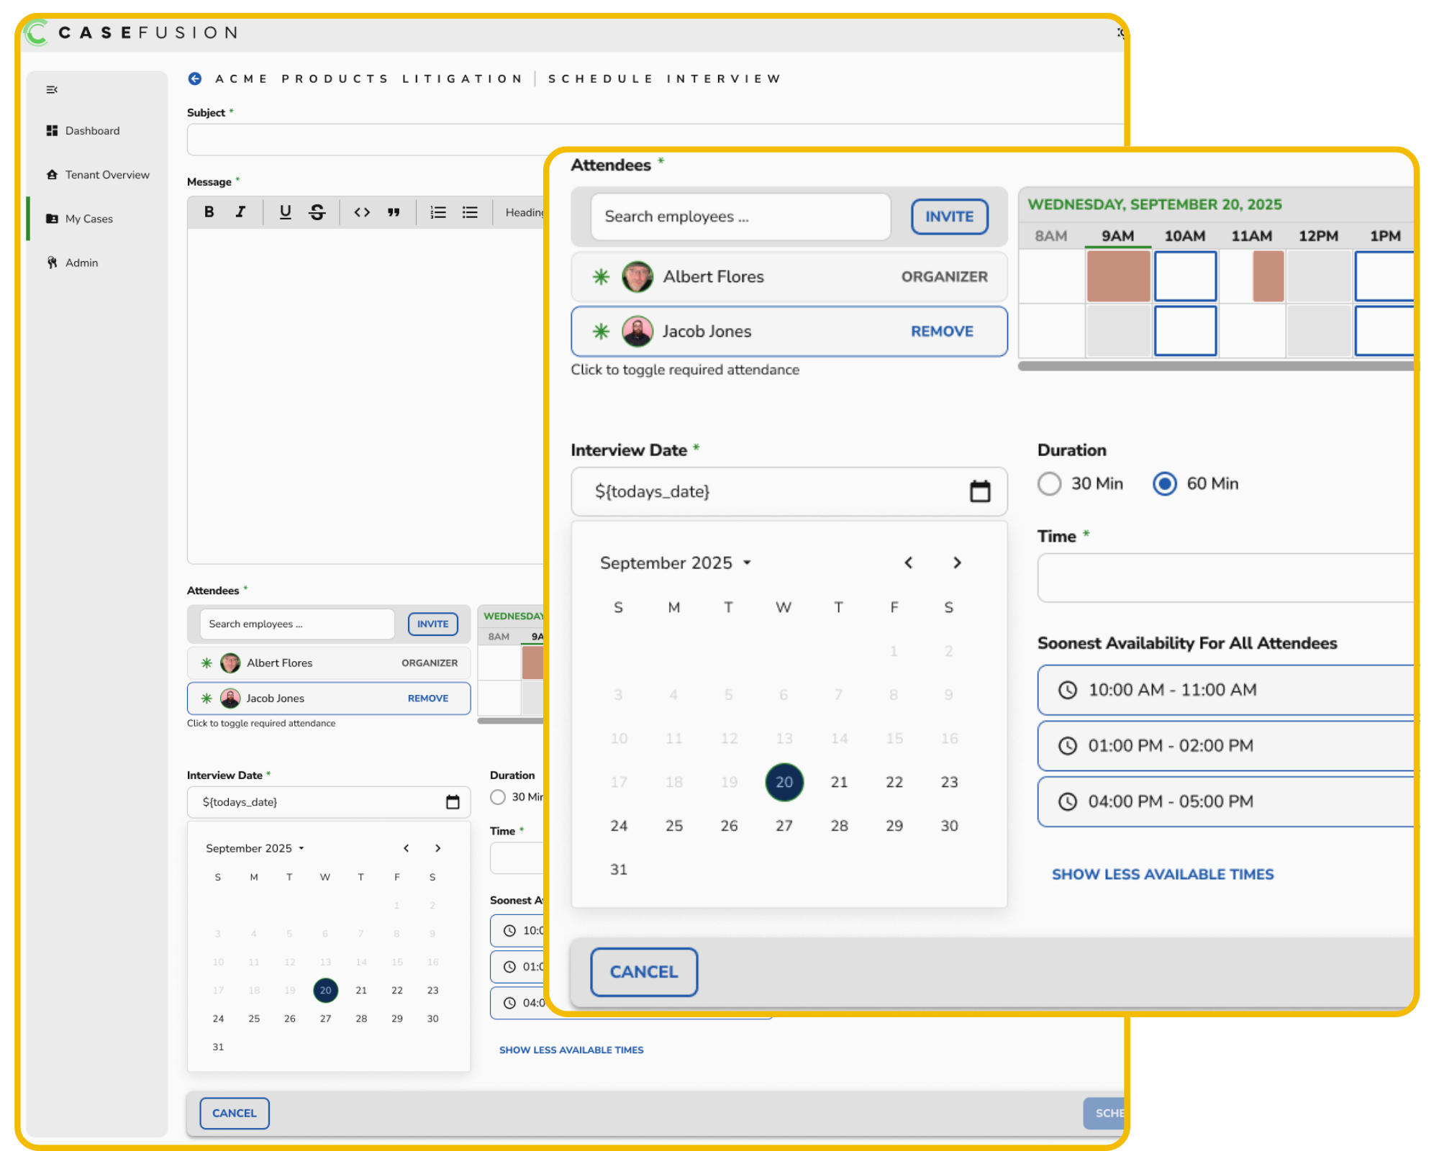Go to next month in large calendar

tap(957, 563)
